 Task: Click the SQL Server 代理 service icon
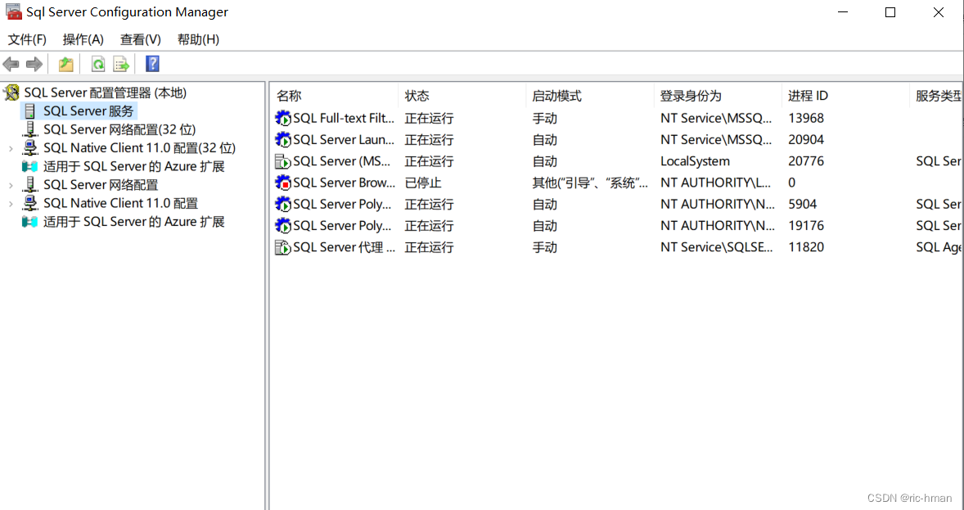[x=283, y=246]
